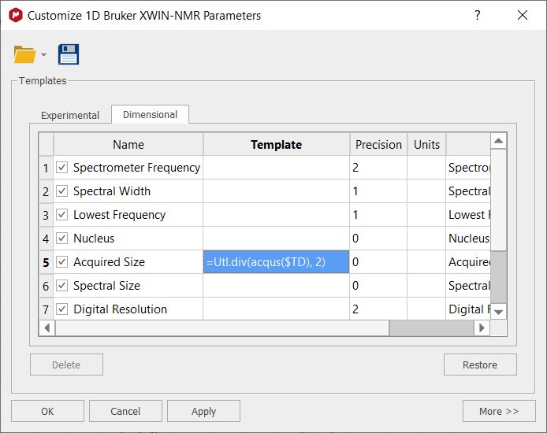The height and width of the screenshot is (433, 547).
Task: Expand the dropdown arrow beside folder icon
Action: pyautogui.click(x=43, y=54)
